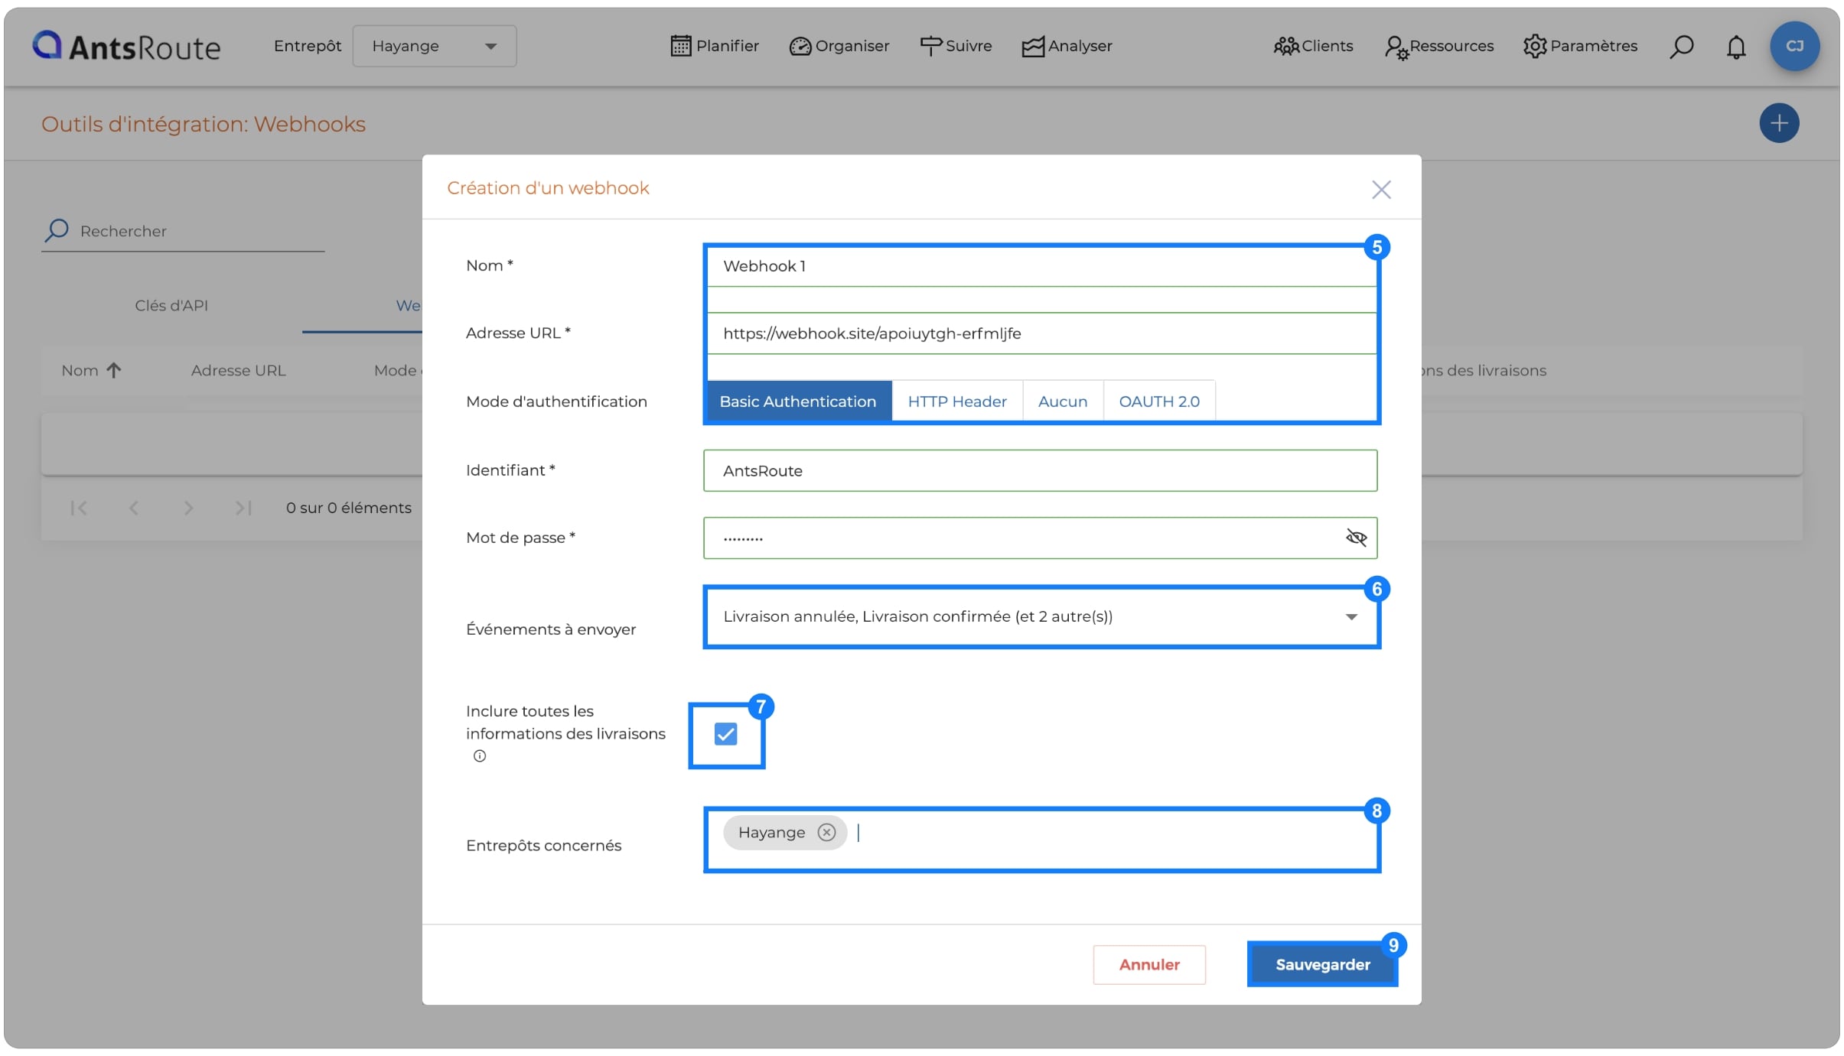Click the Outils d'intégration: Webhooks heading
Image resolution: width=1844 pixels, height=1056 pixels.
click(x=204, y=125)
